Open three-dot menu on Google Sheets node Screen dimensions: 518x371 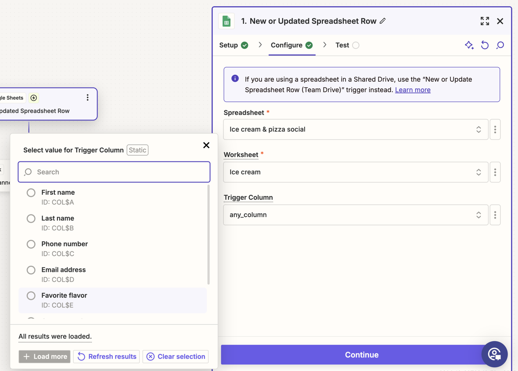(x=87, y=98)
